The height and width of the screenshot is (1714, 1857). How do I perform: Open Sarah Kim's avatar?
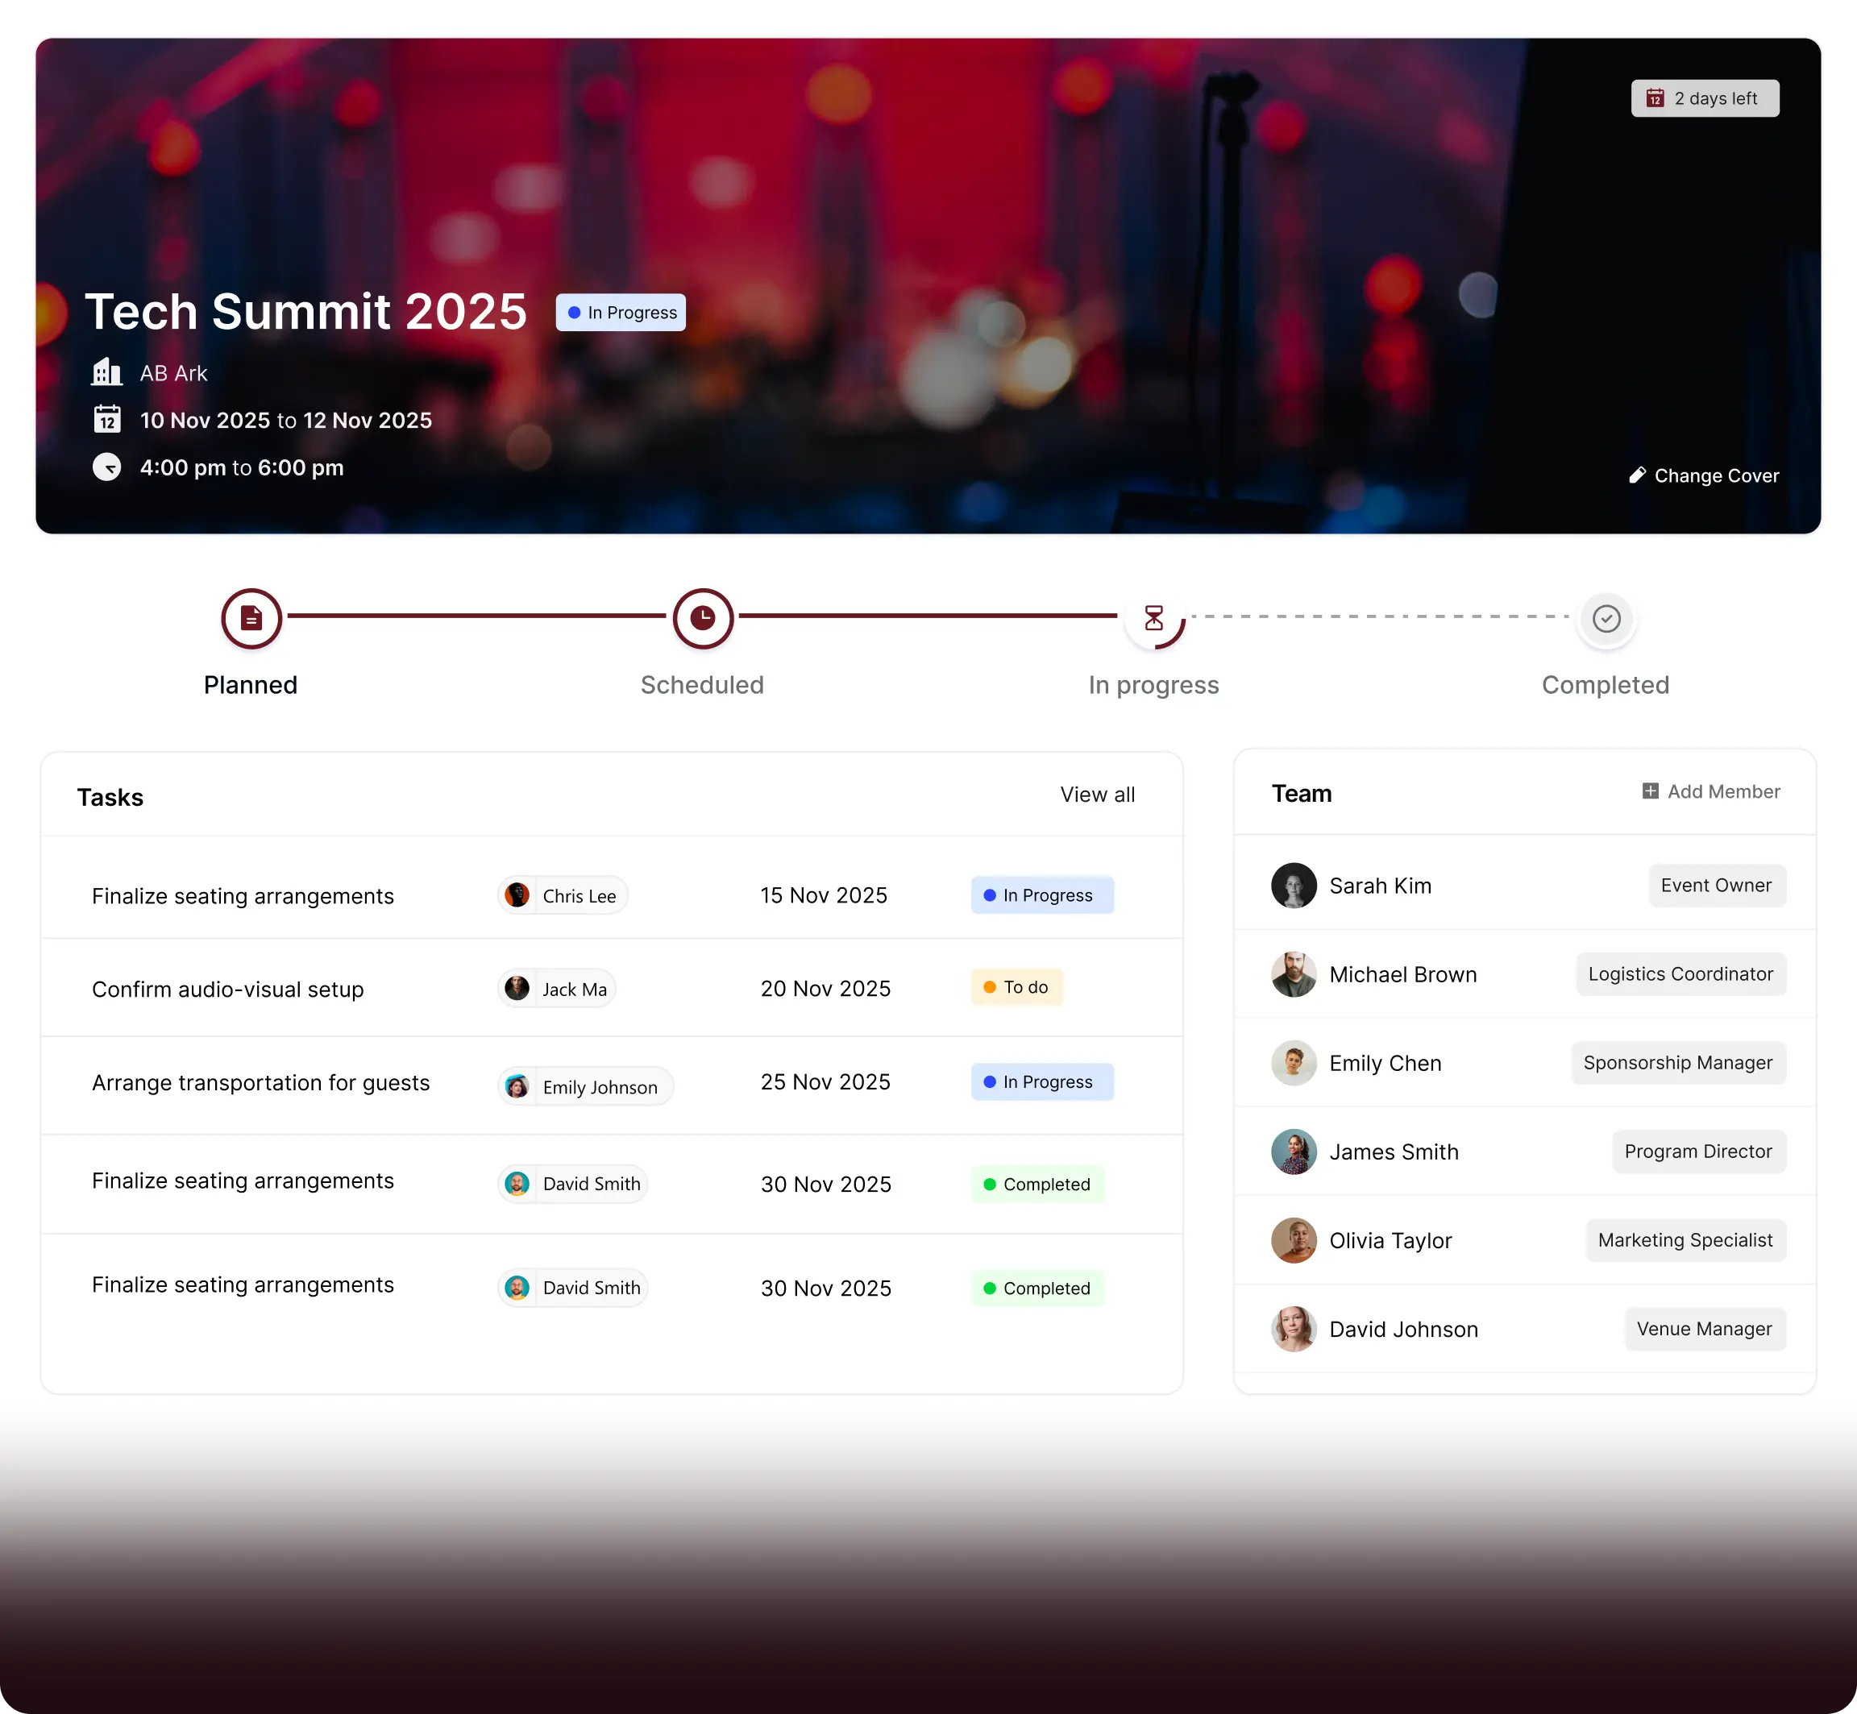pyautogui.click(x=1294, y=886)
